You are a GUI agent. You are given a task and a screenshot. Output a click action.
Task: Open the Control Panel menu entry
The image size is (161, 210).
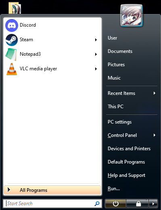[x=132, y=135]
